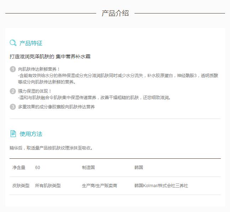Click the 产品介绍 page title
This screenshot has width=230, height=212.
click(x=115, y=13)
